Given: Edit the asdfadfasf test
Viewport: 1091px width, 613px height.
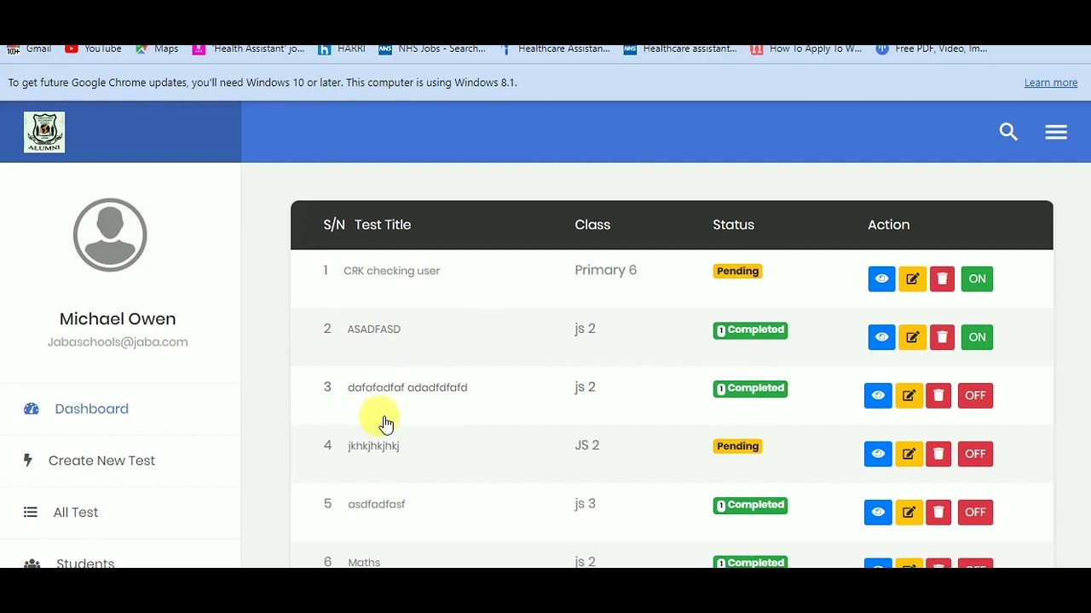Looking at the screenshot, I should (x=909, y=512).
